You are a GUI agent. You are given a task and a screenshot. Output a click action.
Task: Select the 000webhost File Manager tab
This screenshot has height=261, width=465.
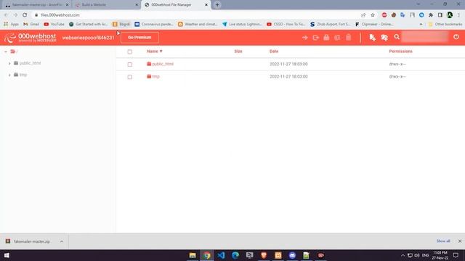tap(176, 5)
